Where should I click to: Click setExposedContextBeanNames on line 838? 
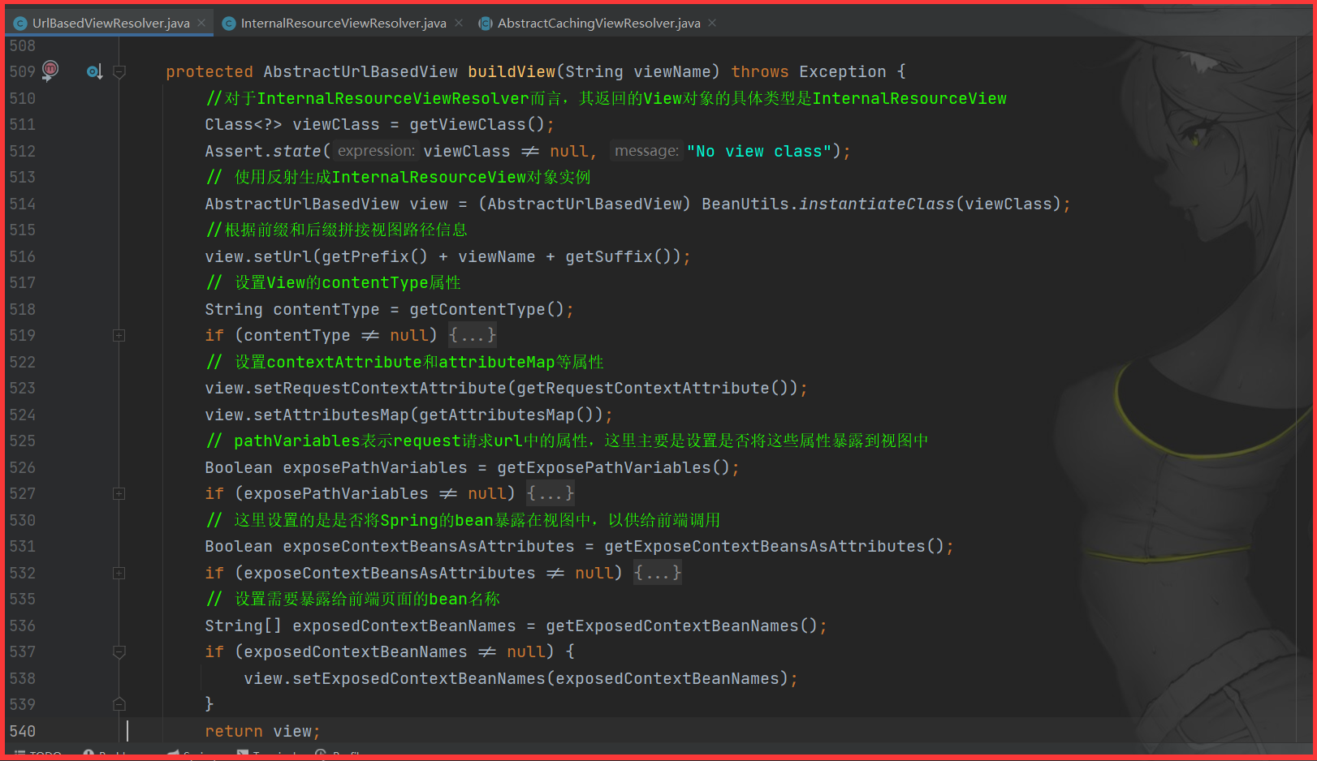tap(419, 678)
